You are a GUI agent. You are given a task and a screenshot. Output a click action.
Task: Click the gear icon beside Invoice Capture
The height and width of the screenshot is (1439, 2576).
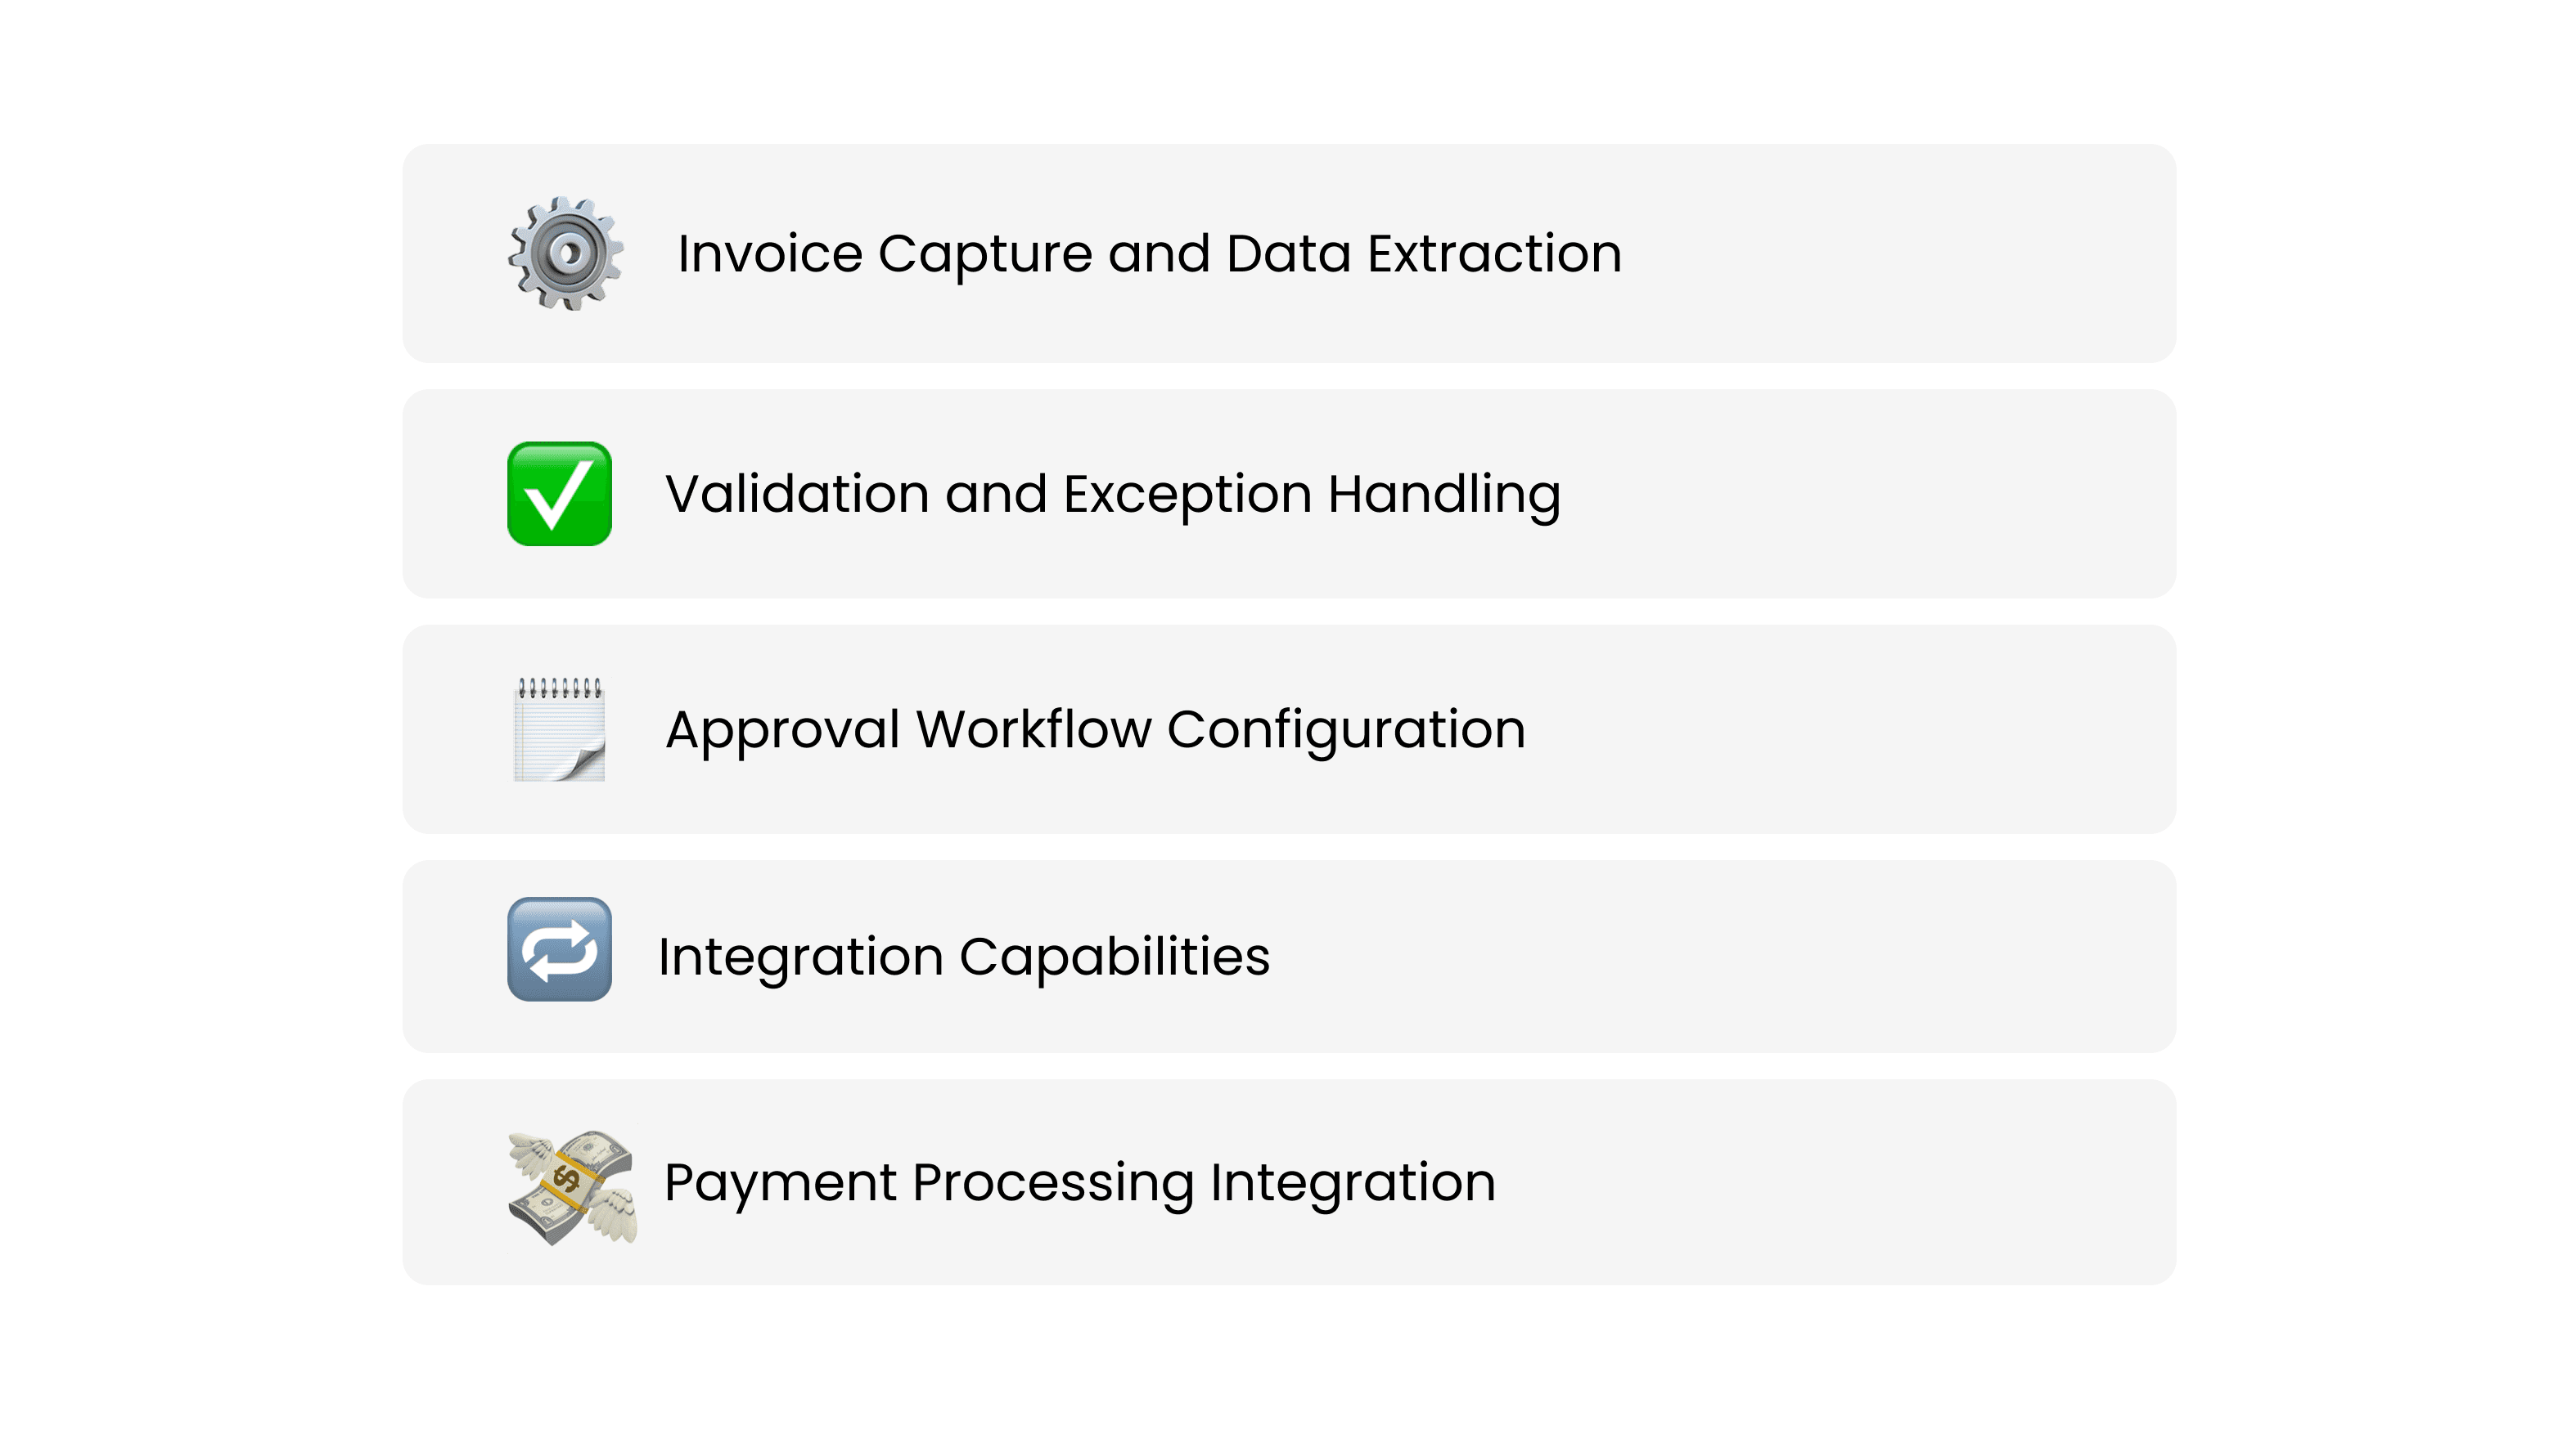(x=566, y=253)
